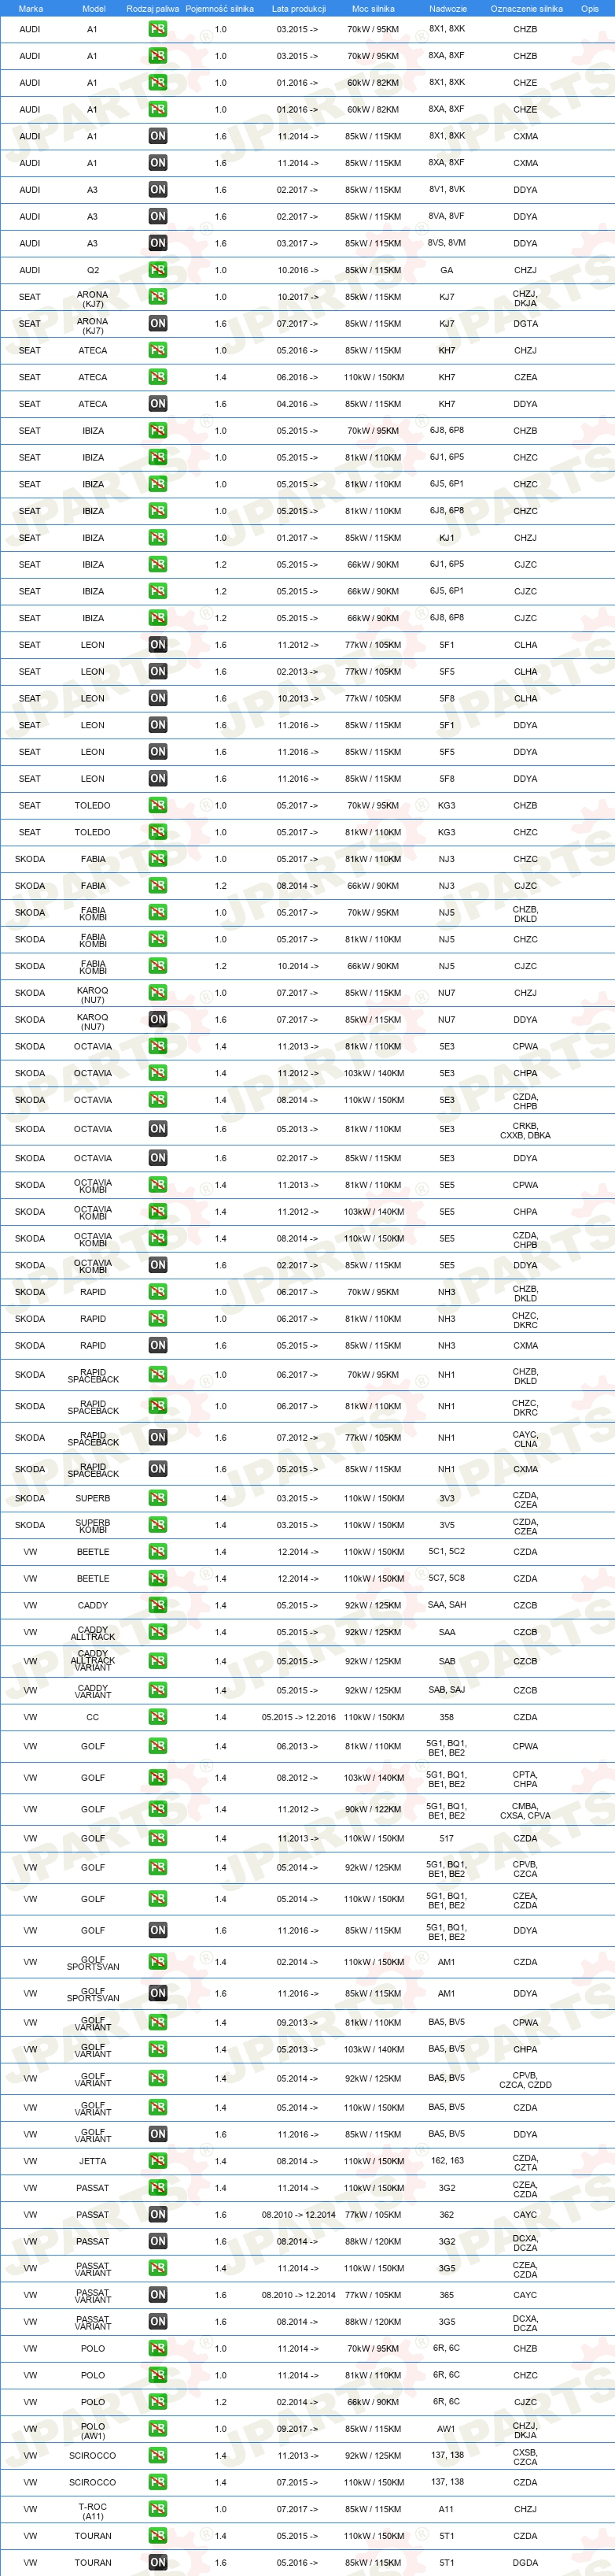Select engine code 'CAYC, CLNA' cell
Screen dimensions: 615x2576
[525, 1439]
